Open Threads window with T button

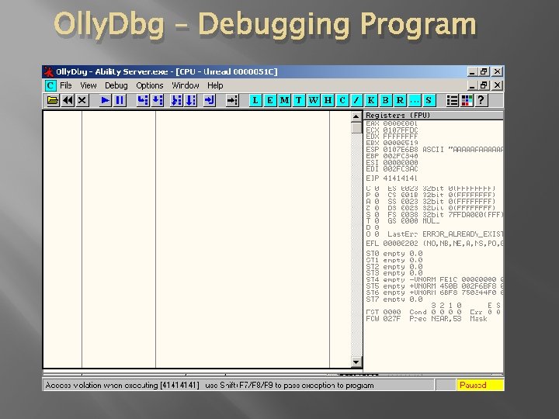(x=299, y=100)
